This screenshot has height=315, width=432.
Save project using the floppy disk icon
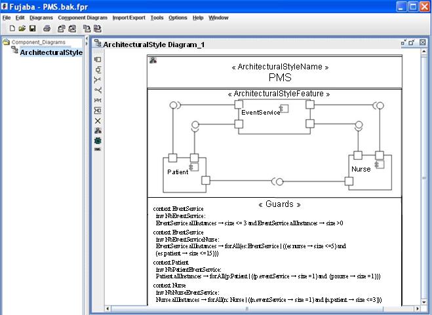[32, 29]
